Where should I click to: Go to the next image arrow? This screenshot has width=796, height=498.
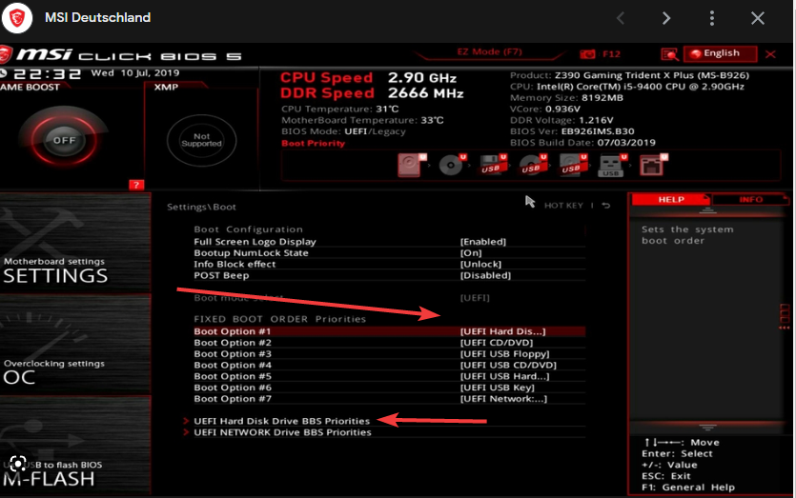pyautogui.click(x=666, y=18)
